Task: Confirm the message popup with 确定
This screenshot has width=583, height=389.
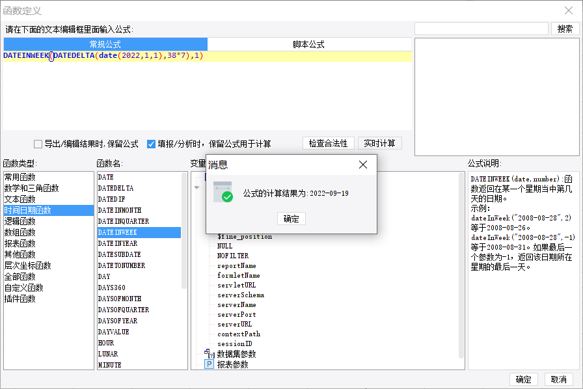Action: point(291,219)
